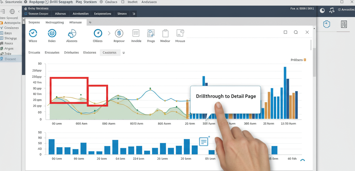Select the Rrags report icon
355x171 pixels.
pos(151,33)
